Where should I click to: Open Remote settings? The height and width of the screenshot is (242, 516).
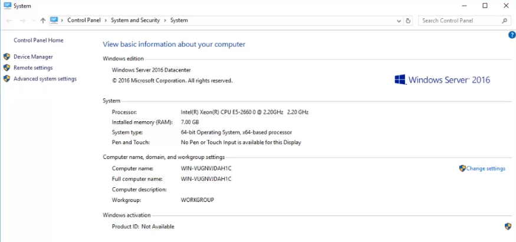33,68
